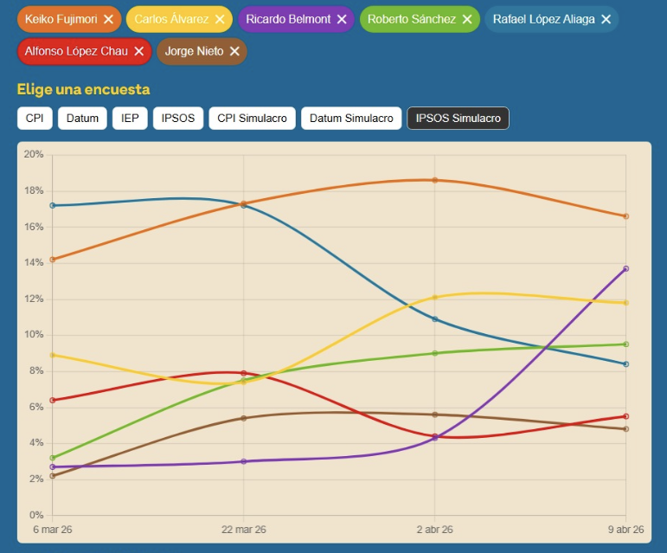Click red López Chau point at 6 mar 26
Screen dimensions: 667x553
tap(52, 401)
